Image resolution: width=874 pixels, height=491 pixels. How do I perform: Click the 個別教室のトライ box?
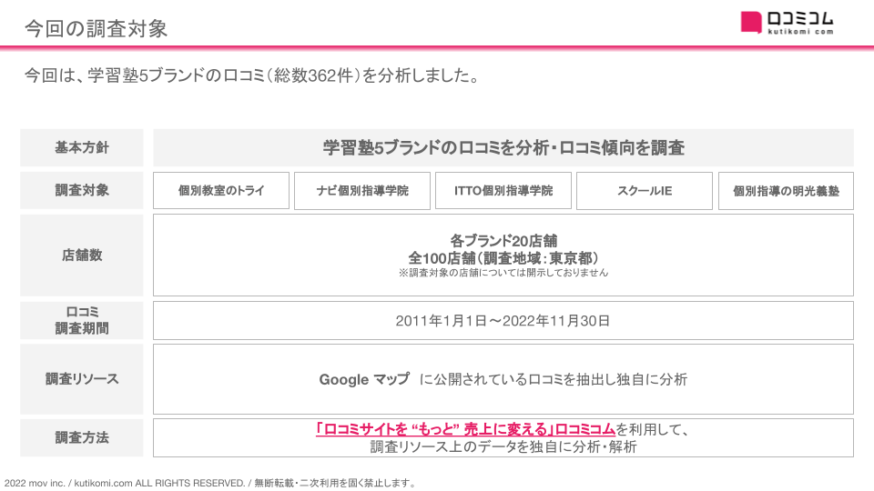point(221,190)
